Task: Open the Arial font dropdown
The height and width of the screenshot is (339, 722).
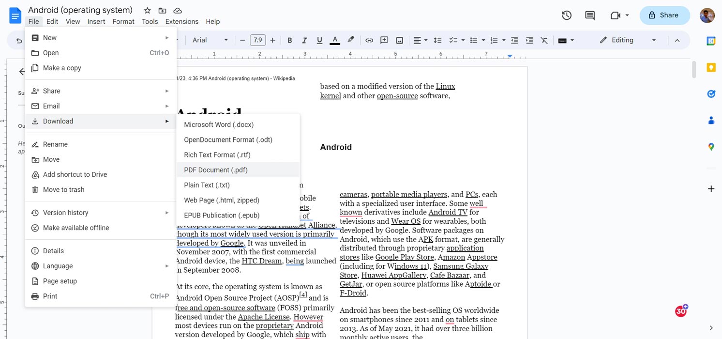Action: [x=211, y=40]
